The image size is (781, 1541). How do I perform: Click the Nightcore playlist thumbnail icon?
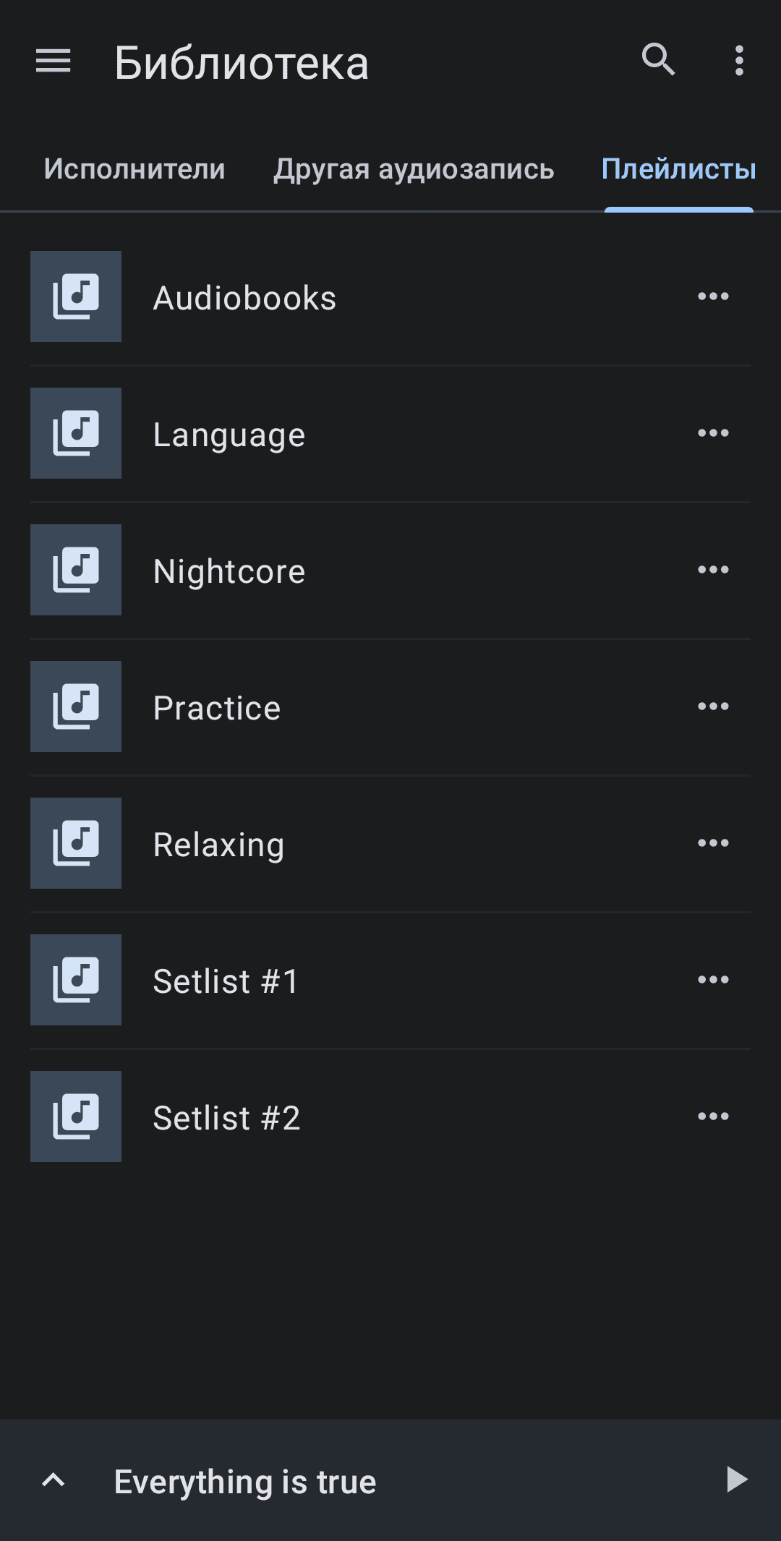click(76, 570)
